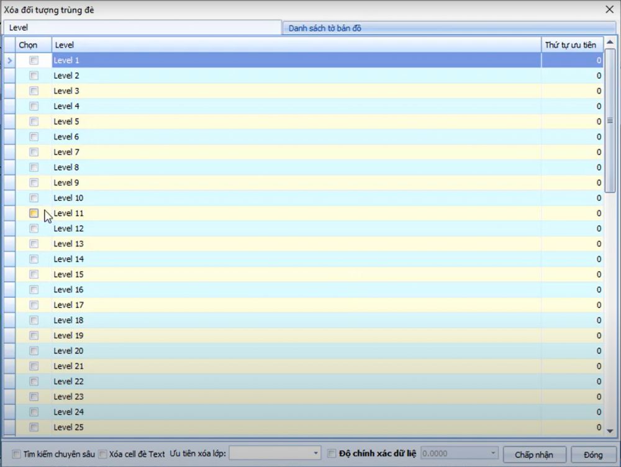Tick the checkbox for Level 11

(x=34, y=213)
